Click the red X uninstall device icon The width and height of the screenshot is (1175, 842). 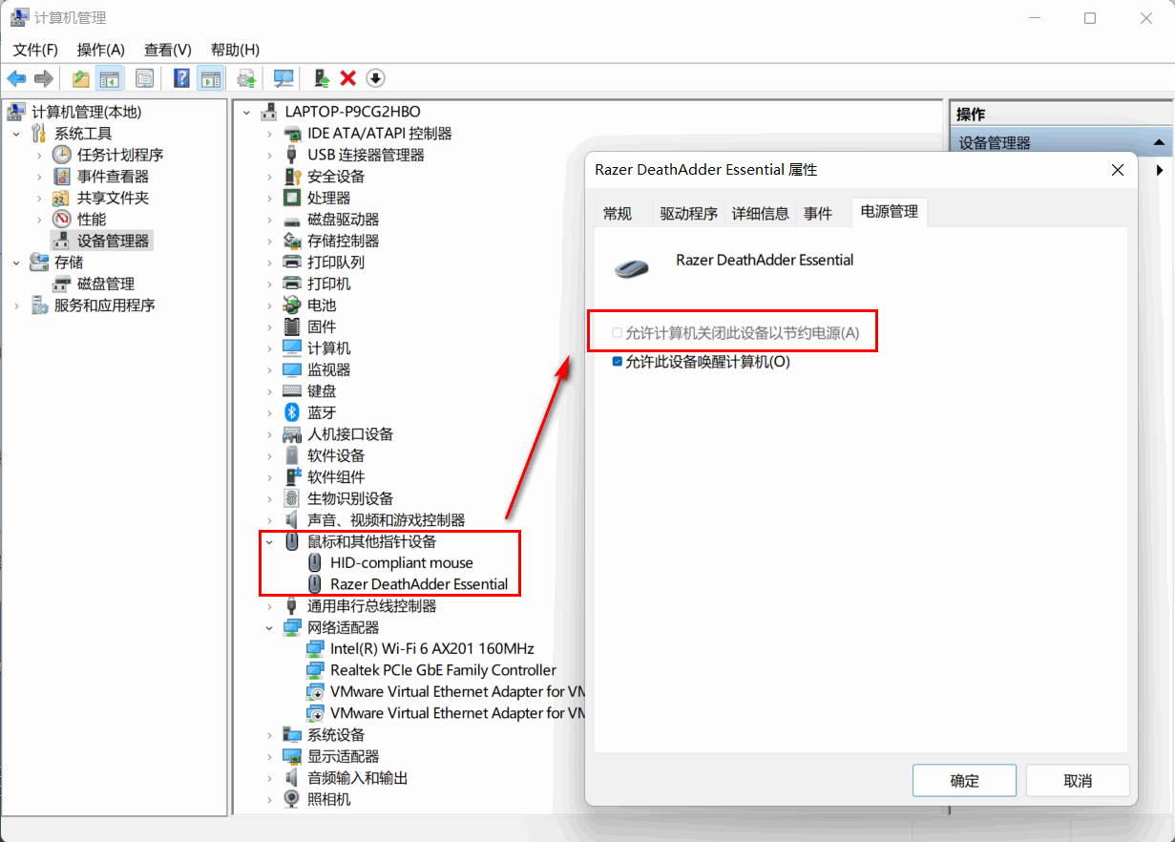pos(348,78)
